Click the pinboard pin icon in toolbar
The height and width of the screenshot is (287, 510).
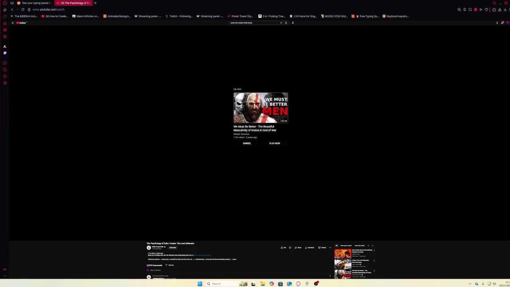465,10
